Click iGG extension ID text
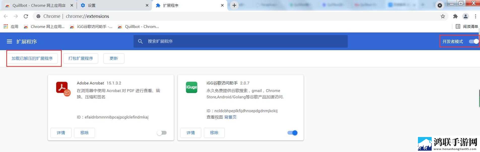 click(x=242, y=111)
